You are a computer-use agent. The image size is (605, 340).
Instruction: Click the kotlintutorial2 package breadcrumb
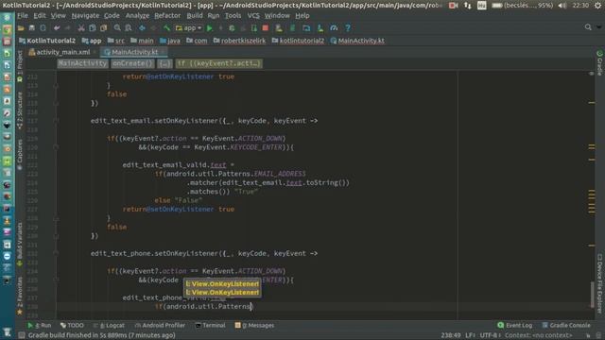click(x=298, y=41)
